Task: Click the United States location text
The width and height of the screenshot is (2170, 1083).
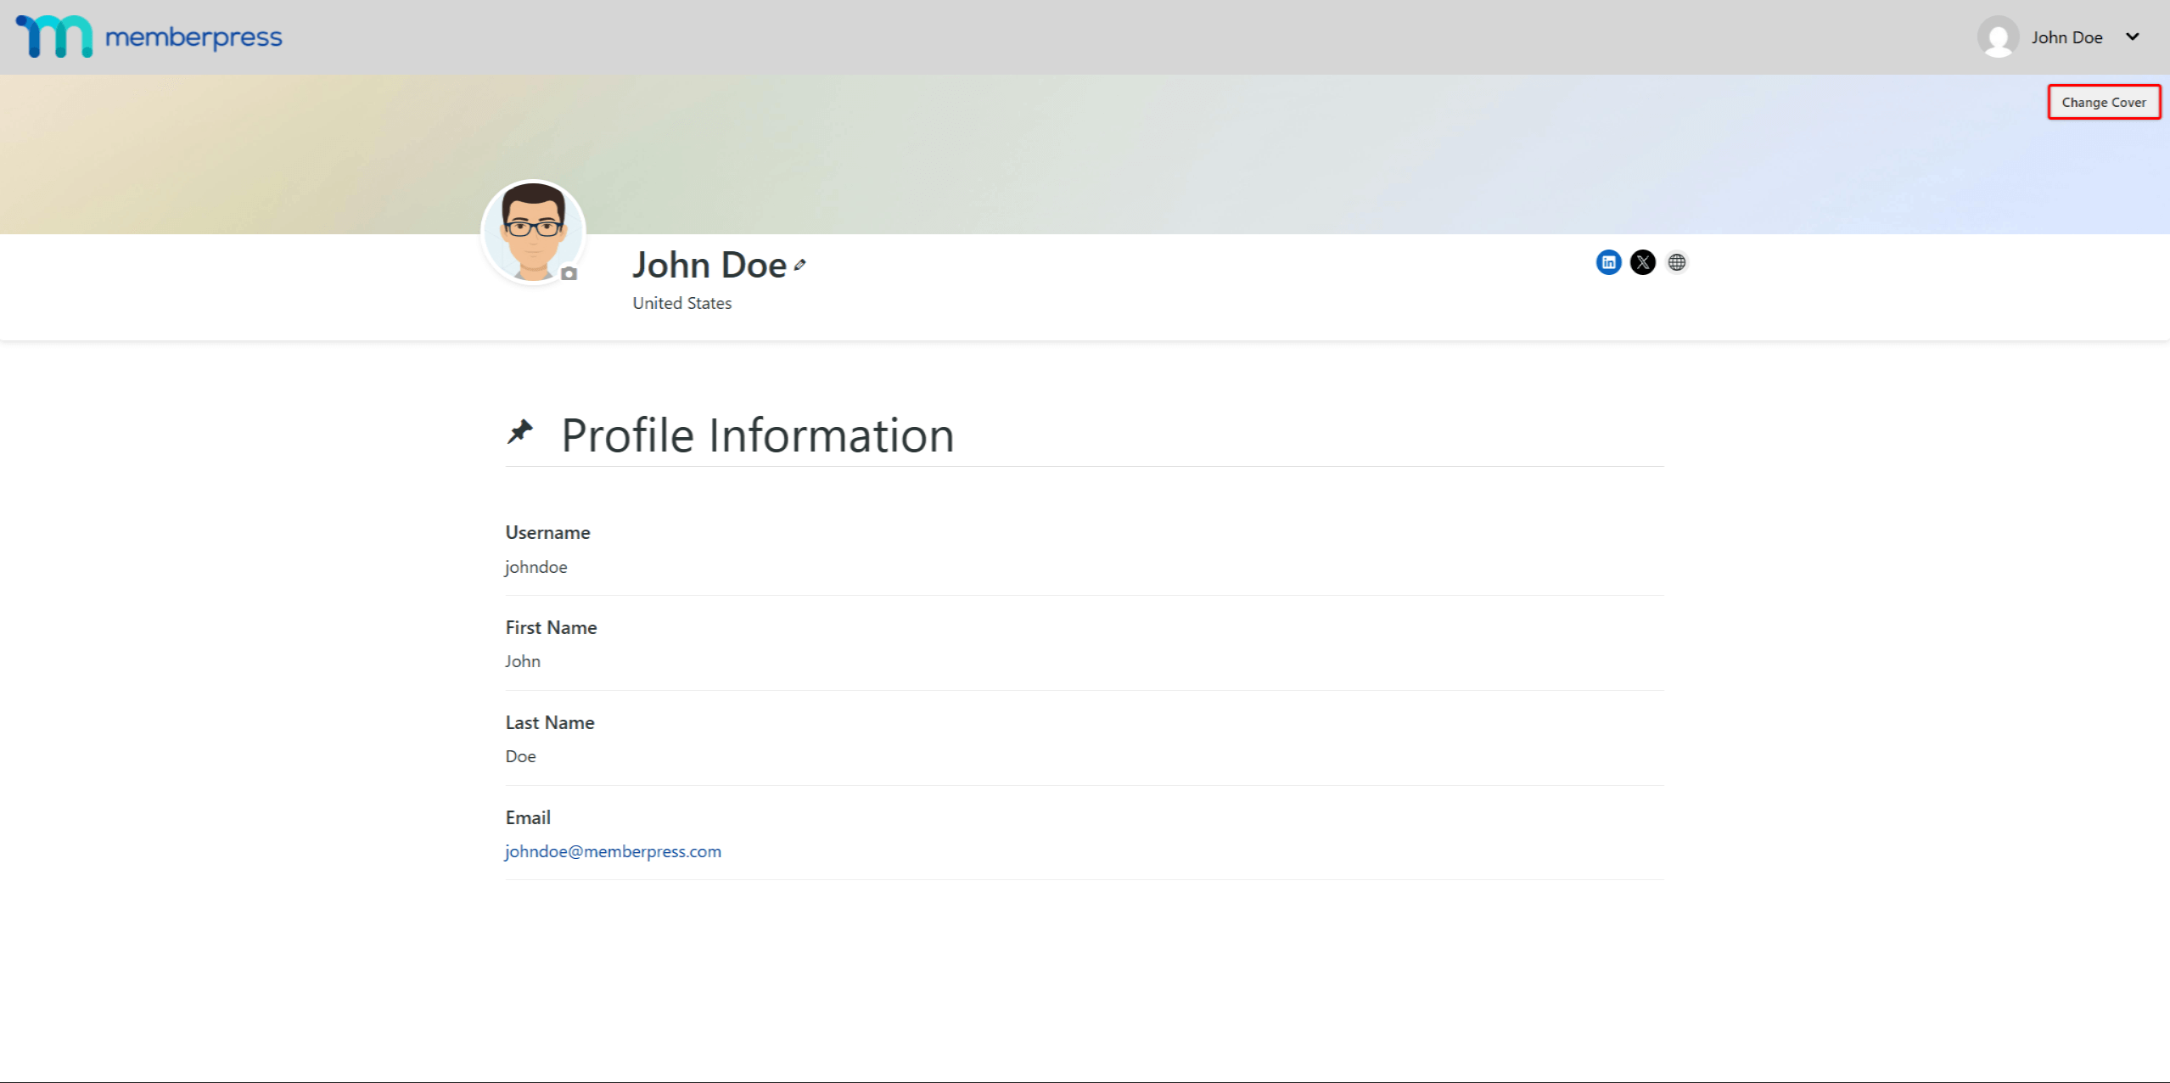Action: coord(681,303)
